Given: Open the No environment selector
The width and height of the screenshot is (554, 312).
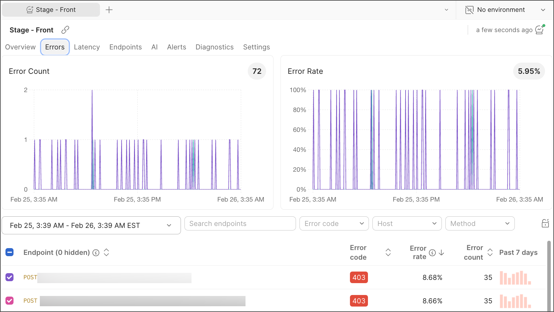Looking at the screenshot, I should coord(505,10).
